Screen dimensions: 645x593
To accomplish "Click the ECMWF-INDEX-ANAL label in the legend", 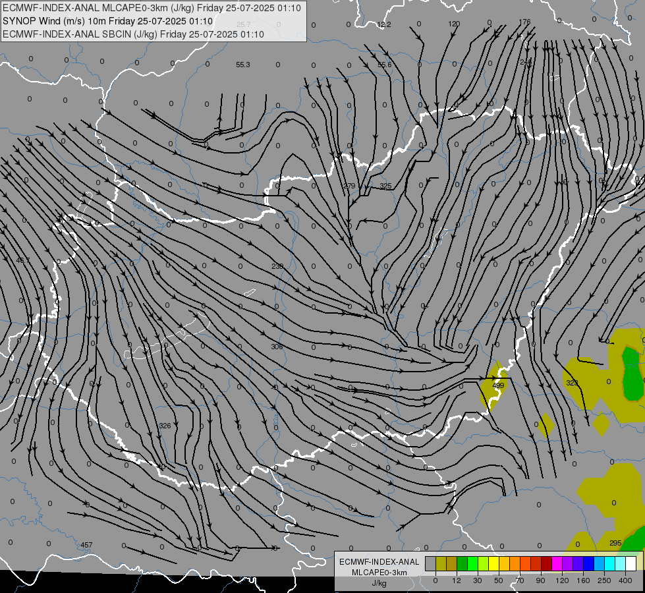I will point(379,562).
